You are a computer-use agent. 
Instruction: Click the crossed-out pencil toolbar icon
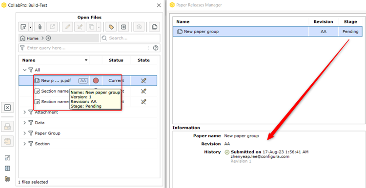pyautogui.click(x=80, y=27)
